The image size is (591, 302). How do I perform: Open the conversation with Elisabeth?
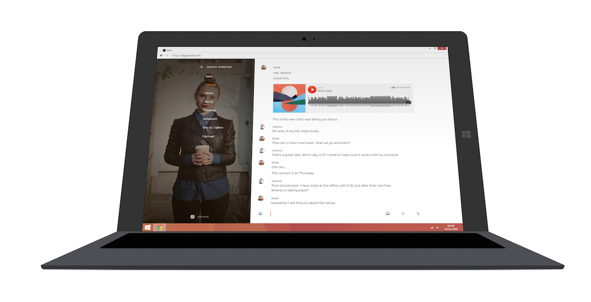pos(210,119)
